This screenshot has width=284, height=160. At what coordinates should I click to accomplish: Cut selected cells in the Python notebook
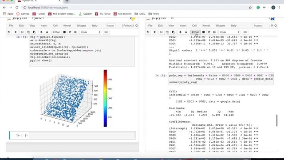pyautogui.click(x=22, y=32)
